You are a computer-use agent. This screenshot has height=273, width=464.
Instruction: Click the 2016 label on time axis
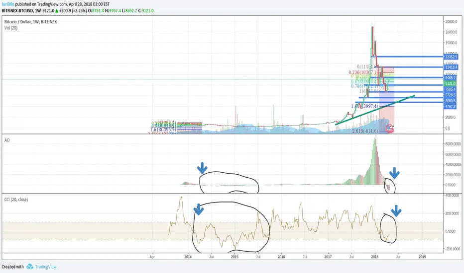[x=281, y=257]
